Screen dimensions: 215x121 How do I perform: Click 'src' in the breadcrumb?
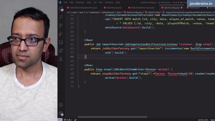coord(69,12)
